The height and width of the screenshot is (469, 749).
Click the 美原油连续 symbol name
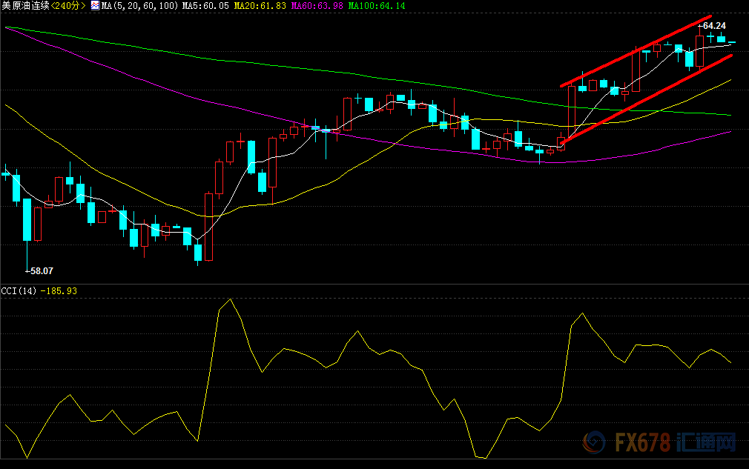[x=25, y=6]
